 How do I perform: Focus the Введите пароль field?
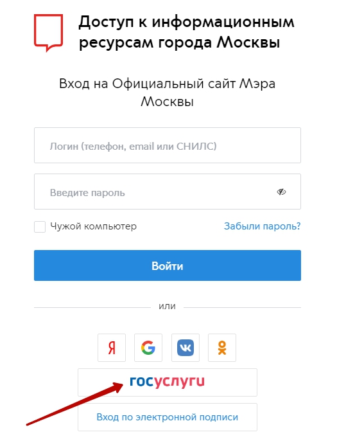click(167, 192)
